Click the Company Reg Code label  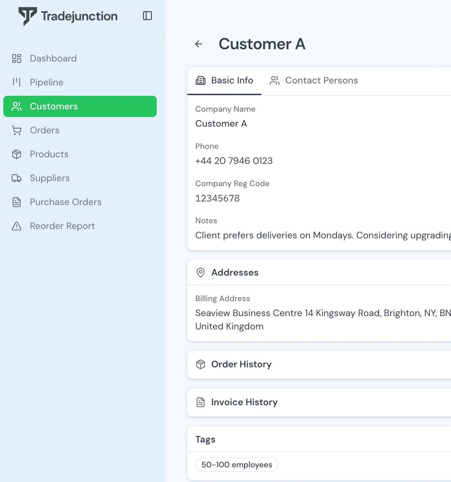[x=232, y=183]
